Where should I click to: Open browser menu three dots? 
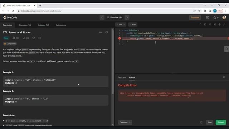226,11
